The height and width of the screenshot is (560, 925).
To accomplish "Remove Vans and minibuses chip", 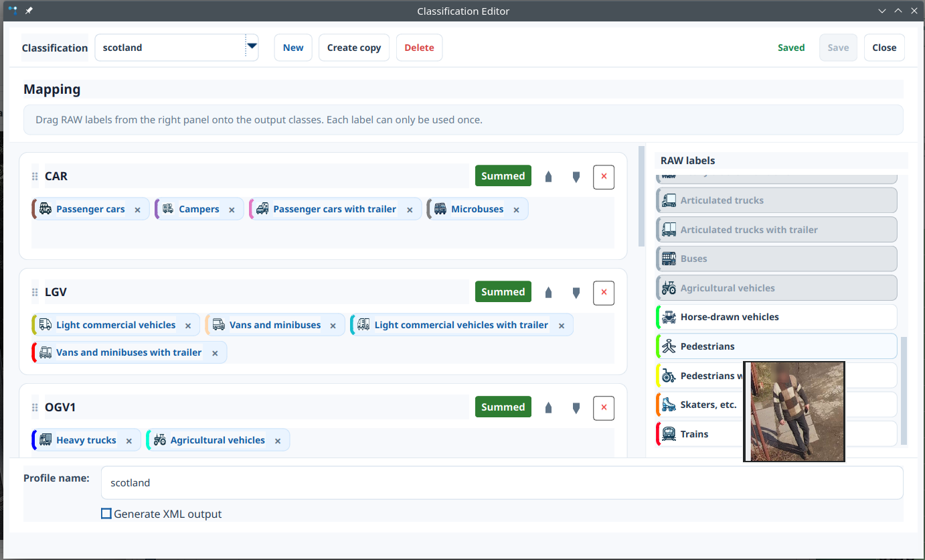I will tap(333, 326).
